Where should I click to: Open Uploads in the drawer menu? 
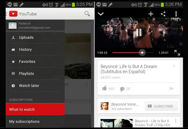point(35,37)
